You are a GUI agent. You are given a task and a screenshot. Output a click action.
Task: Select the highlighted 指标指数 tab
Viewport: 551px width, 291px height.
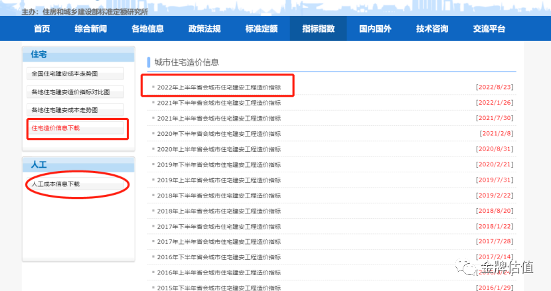click(x=318, y=29)
